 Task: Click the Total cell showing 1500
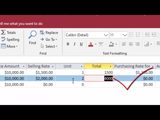99,72
